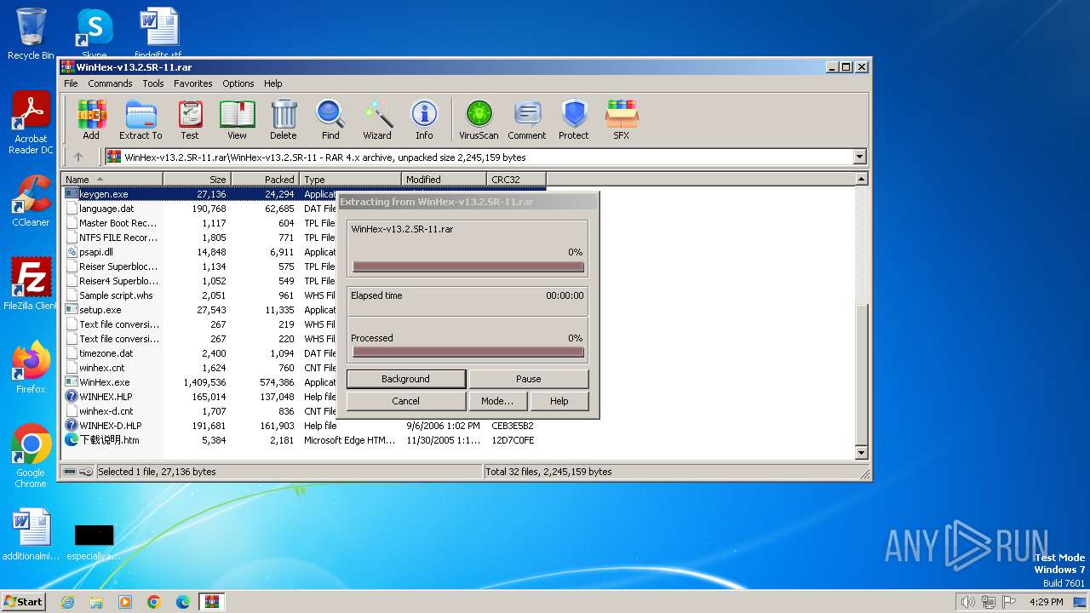Click the taskbar clock 4:29 PM

1046,602
